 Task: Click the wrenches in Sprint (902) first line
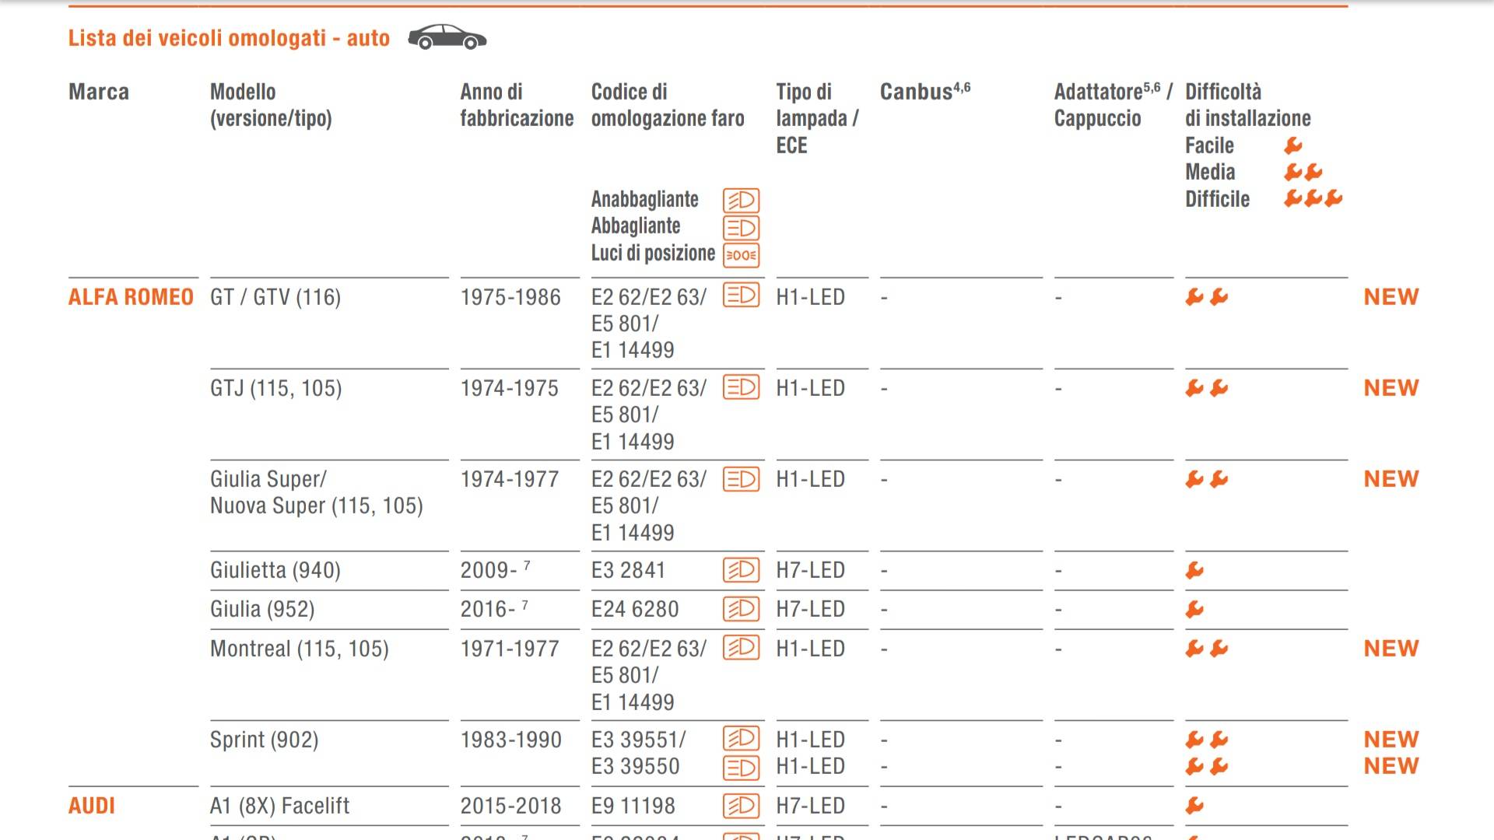click(1207, 740)
